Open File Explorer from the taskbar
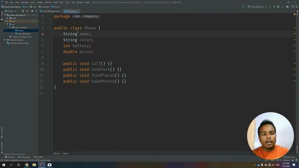299x168 pixels. pos(34,165)
